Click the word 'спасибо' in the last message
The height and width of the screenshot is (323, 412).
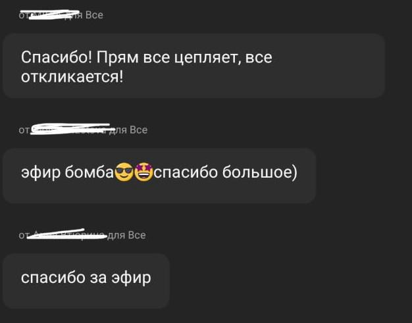[53, 278]
